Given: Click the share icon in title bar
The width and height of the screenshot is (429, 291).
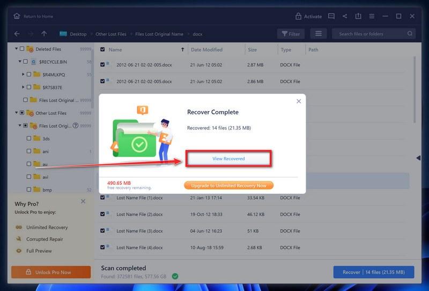Looking at the screenshot, I should (x=345, y=16).
